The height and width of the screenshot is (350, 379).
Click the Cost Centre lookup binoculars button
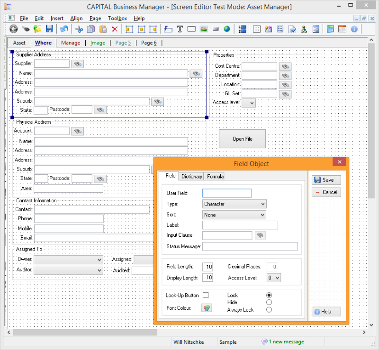coord(285,66)
